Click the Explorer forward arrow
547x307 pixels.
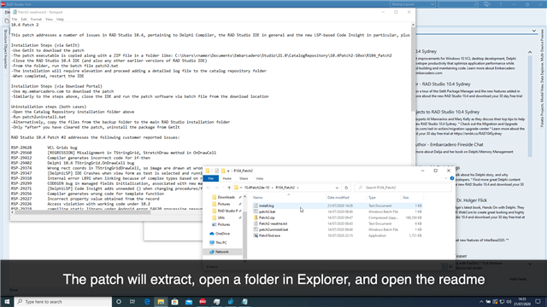click(x=216, y=188)
